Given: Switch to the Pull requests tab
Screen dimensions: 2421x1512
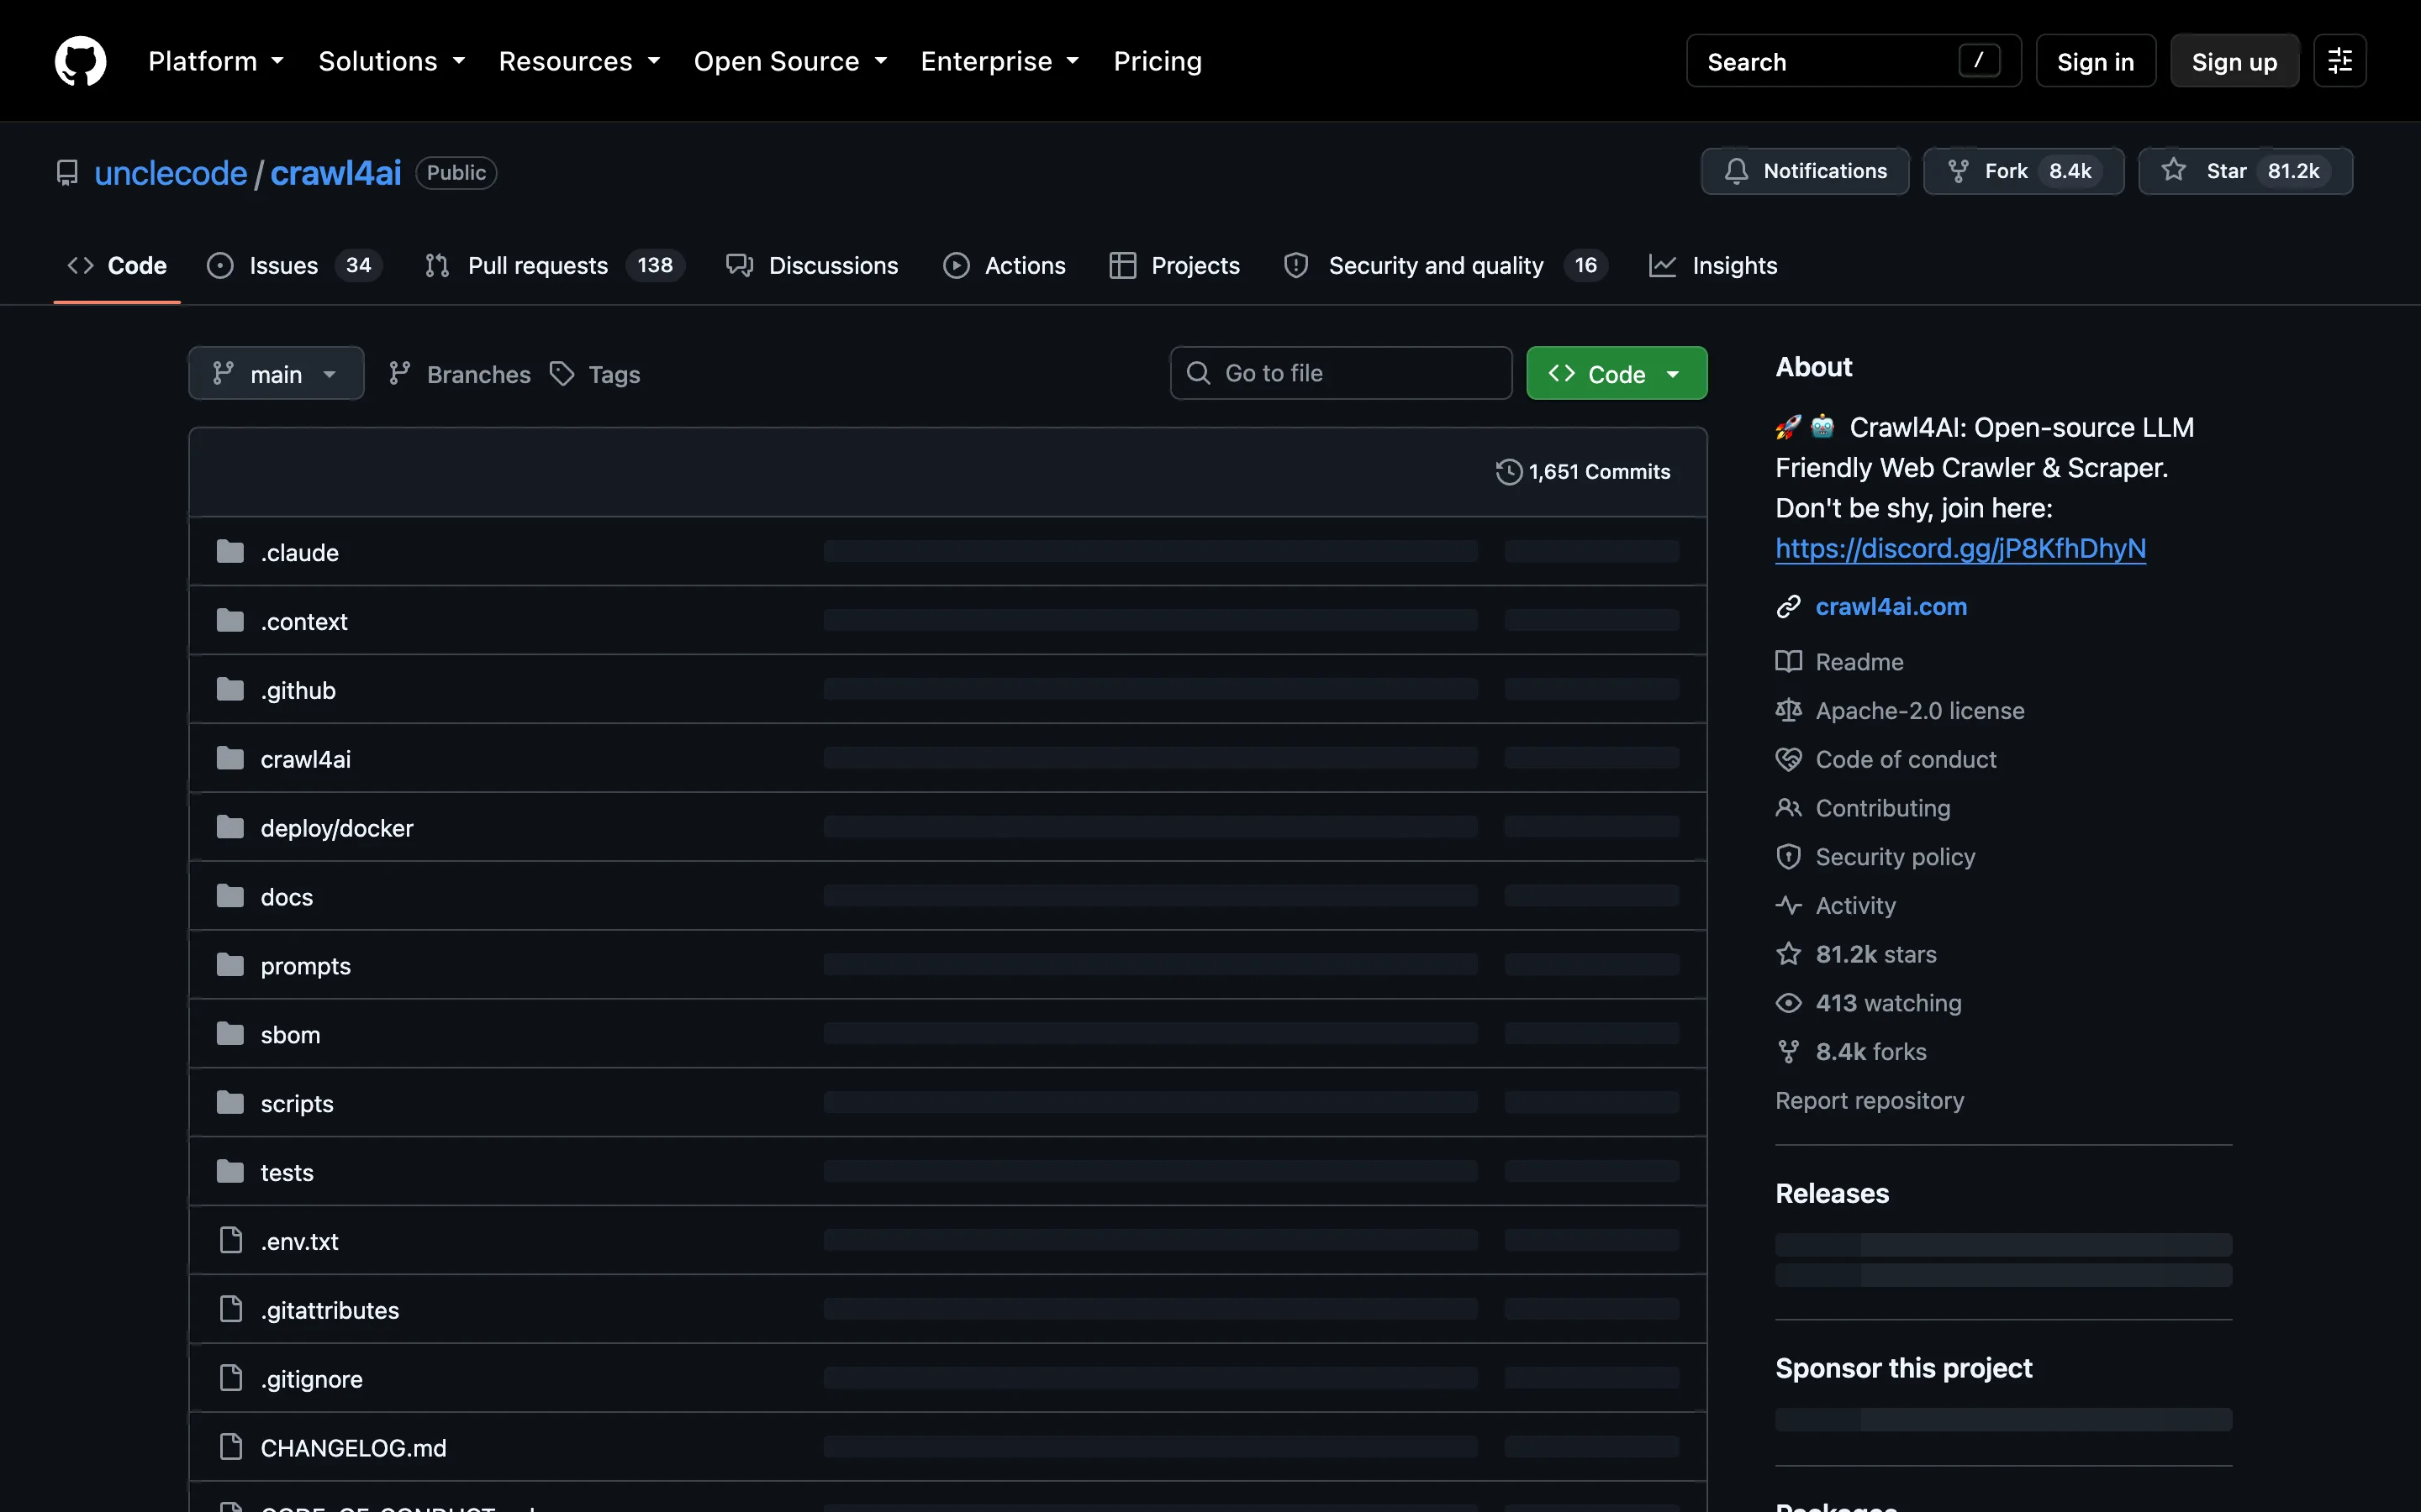Looking at the screenshot, I should (554, 266).
